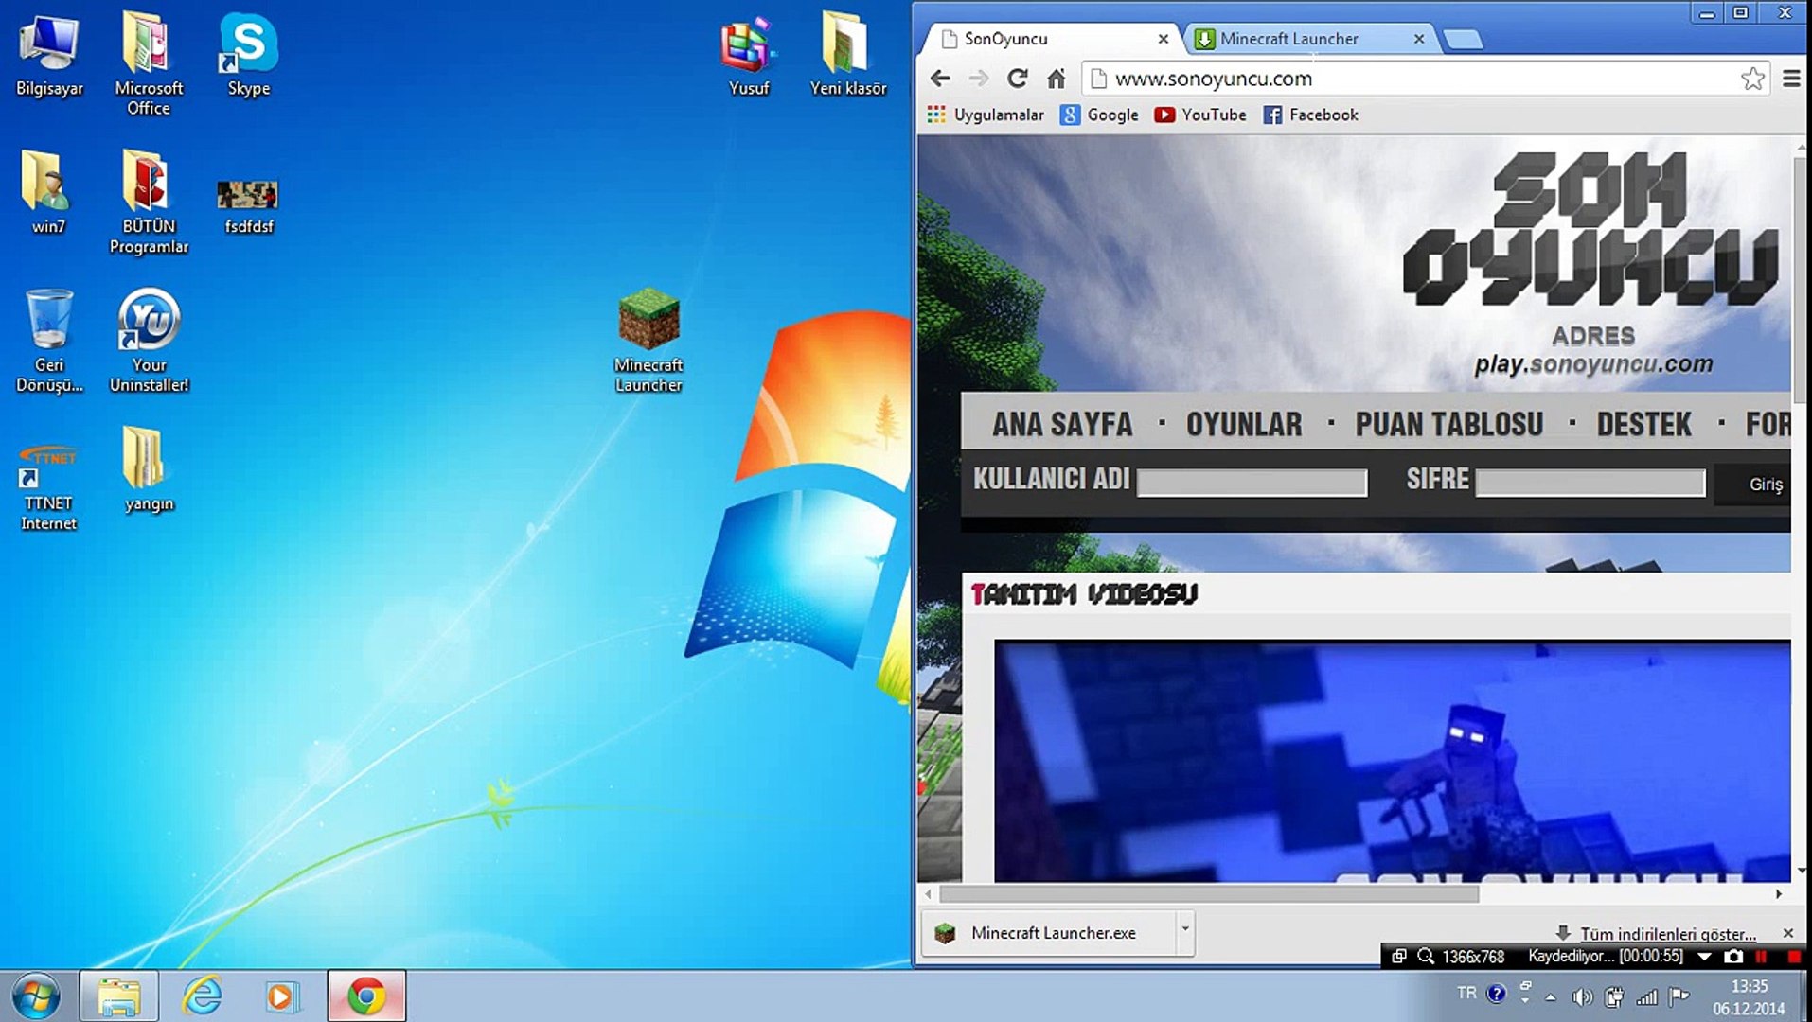Viewport: 1812px width, 1022px height.
Task: Select the Yusuf WinRAR archive icon
Action: pyautogui.click(x=749, y=55)
